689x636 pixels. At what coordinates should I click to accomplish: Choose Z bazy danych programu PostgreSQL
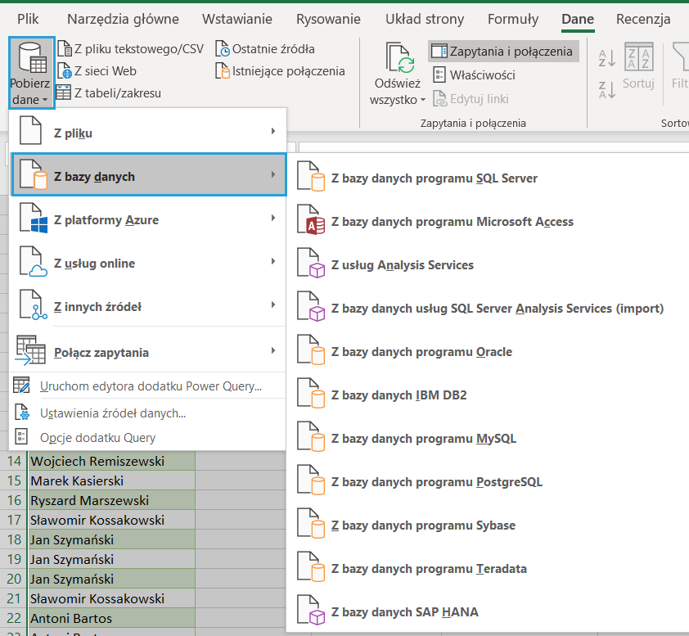(436, 482)
